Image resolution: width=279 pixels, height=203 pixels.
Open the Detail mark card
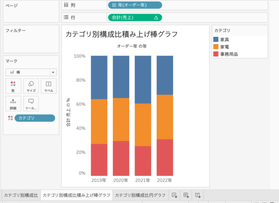click(13, 103)
